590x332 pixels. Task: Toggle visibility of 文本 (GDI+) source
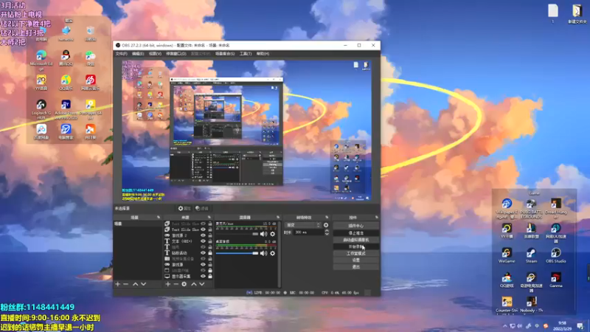coord(204,241)
